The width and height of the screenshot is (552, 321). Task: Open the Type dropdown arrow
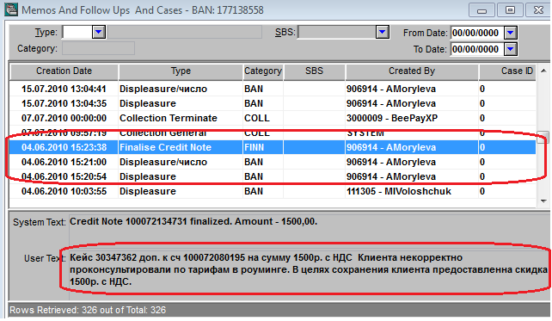click(99, 32)
